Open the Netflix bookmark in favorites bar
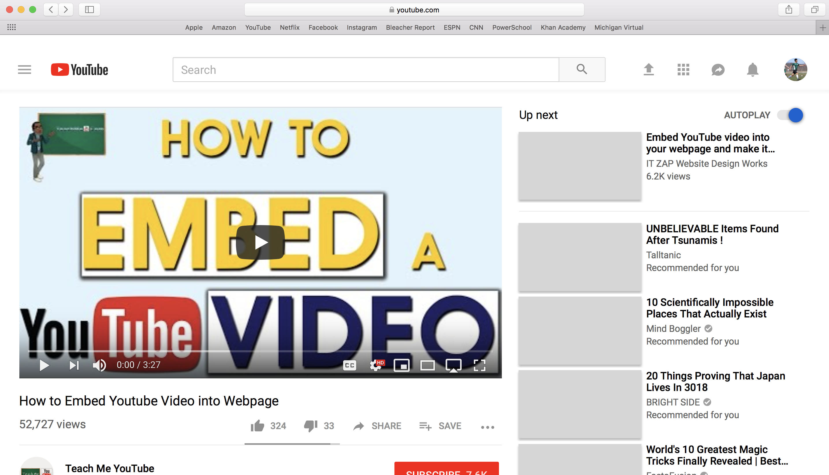 (289, 27)
